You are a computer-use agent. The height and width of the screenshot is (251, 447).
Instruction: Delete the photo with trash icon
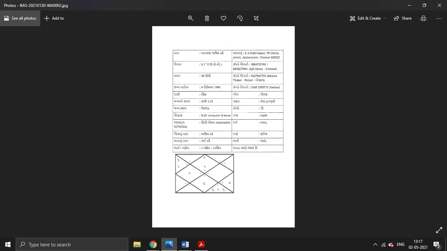[x=207, y=18]
